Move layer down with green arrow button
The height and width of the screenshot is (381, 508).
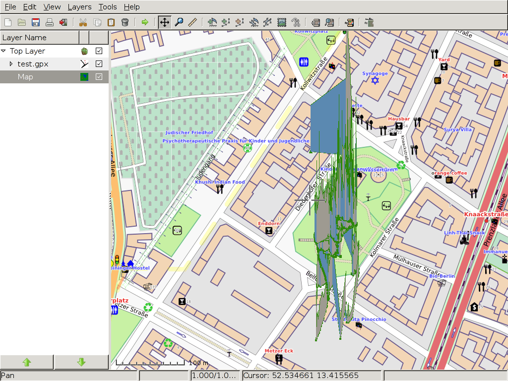(81, 363)
